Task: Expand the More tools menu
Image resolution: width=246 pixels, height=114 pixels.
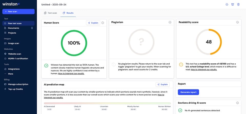Action: (11, 74)
